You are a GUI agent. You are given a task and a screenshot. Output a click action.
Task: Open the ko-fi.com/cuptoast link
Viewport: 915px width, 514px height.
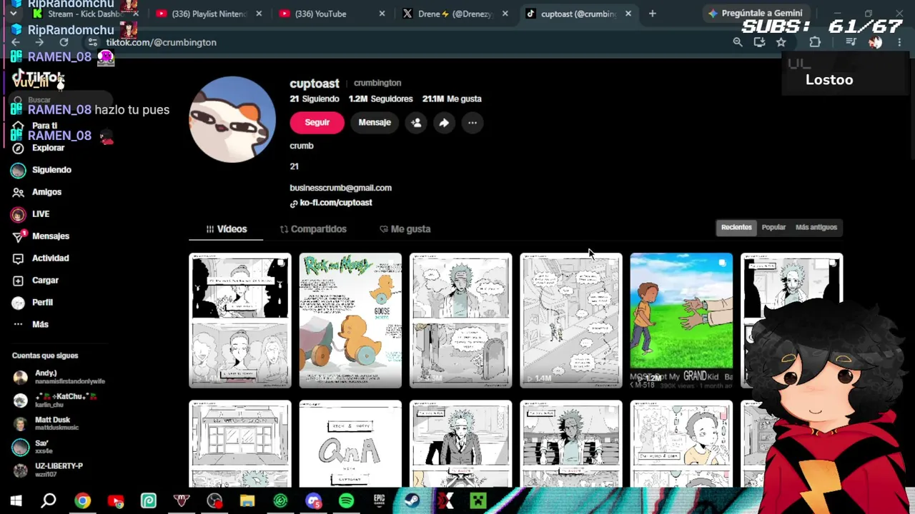point(331,203)
